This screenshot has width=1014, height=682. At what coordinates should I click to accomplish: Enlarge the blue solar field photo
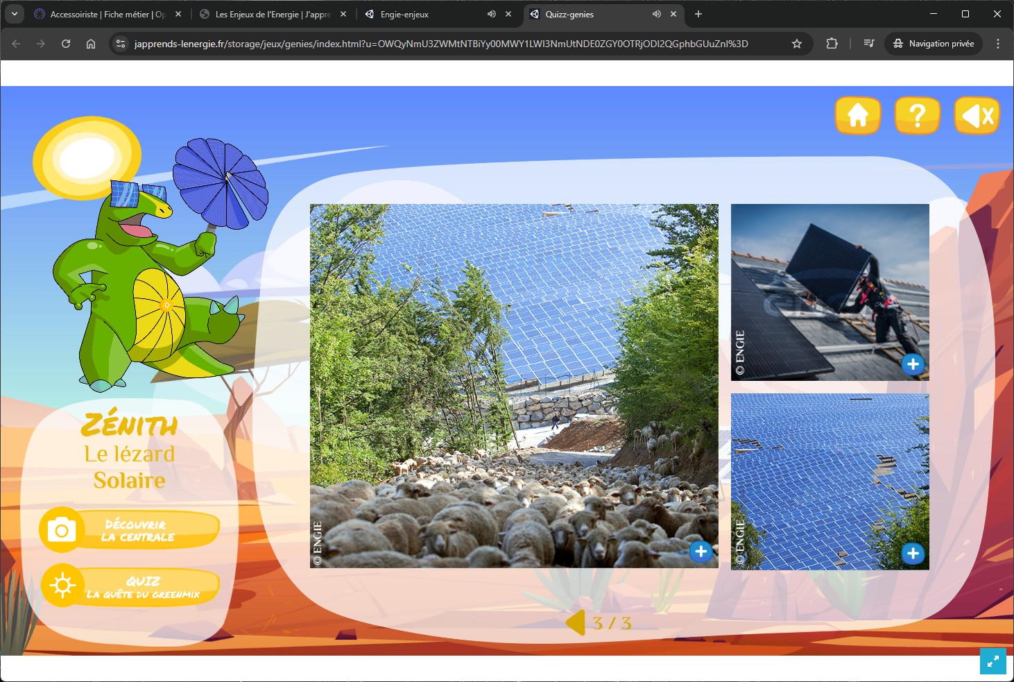[x=913, y=554]
